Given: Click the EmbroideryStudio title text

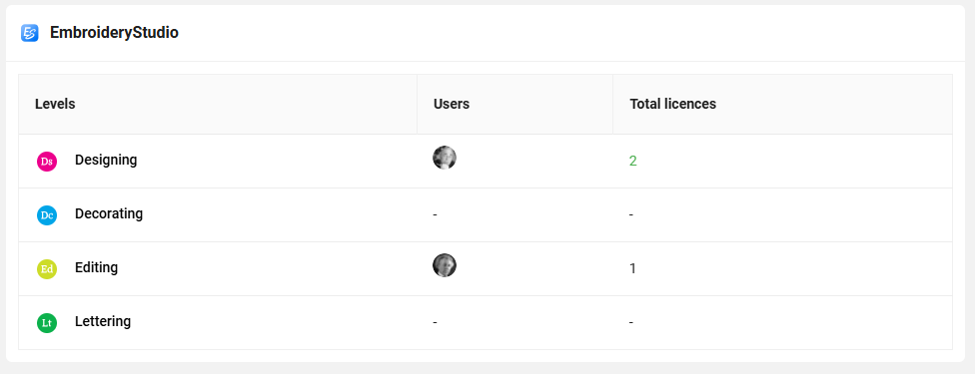Looking at the screenshot, I should coord(115,33).
